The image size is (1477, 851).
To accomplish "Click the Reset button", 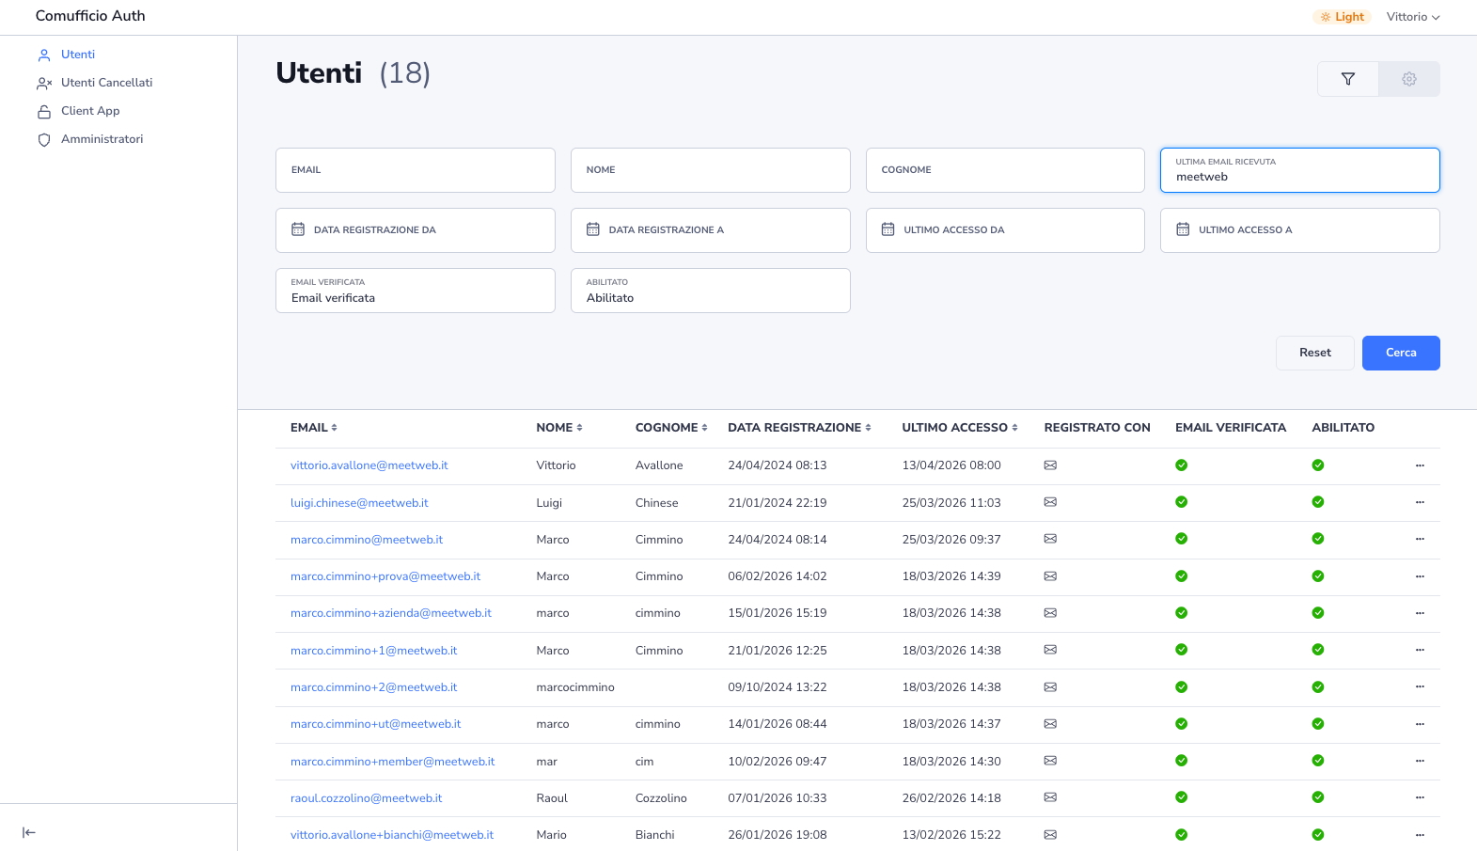I will pos(1314,353).
